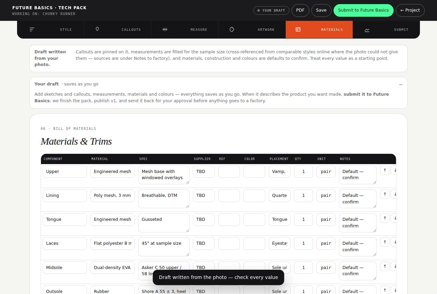
Task: Edit the Lining component name field
Action: (65, 196)
